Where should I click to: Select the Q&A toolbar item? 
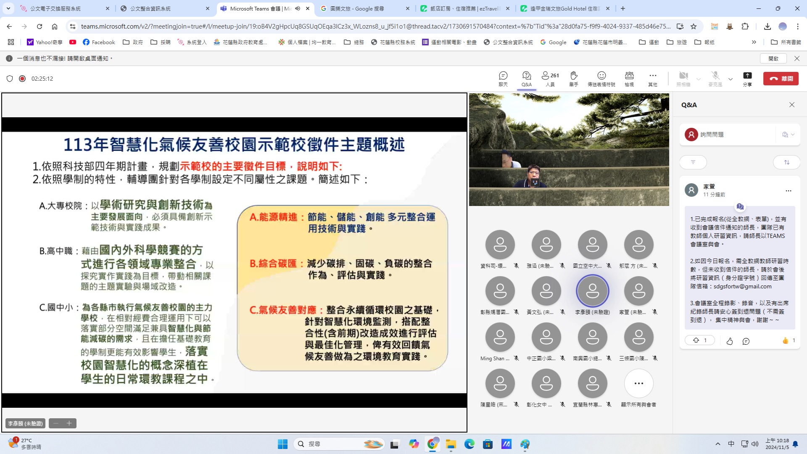click(526, 78)
